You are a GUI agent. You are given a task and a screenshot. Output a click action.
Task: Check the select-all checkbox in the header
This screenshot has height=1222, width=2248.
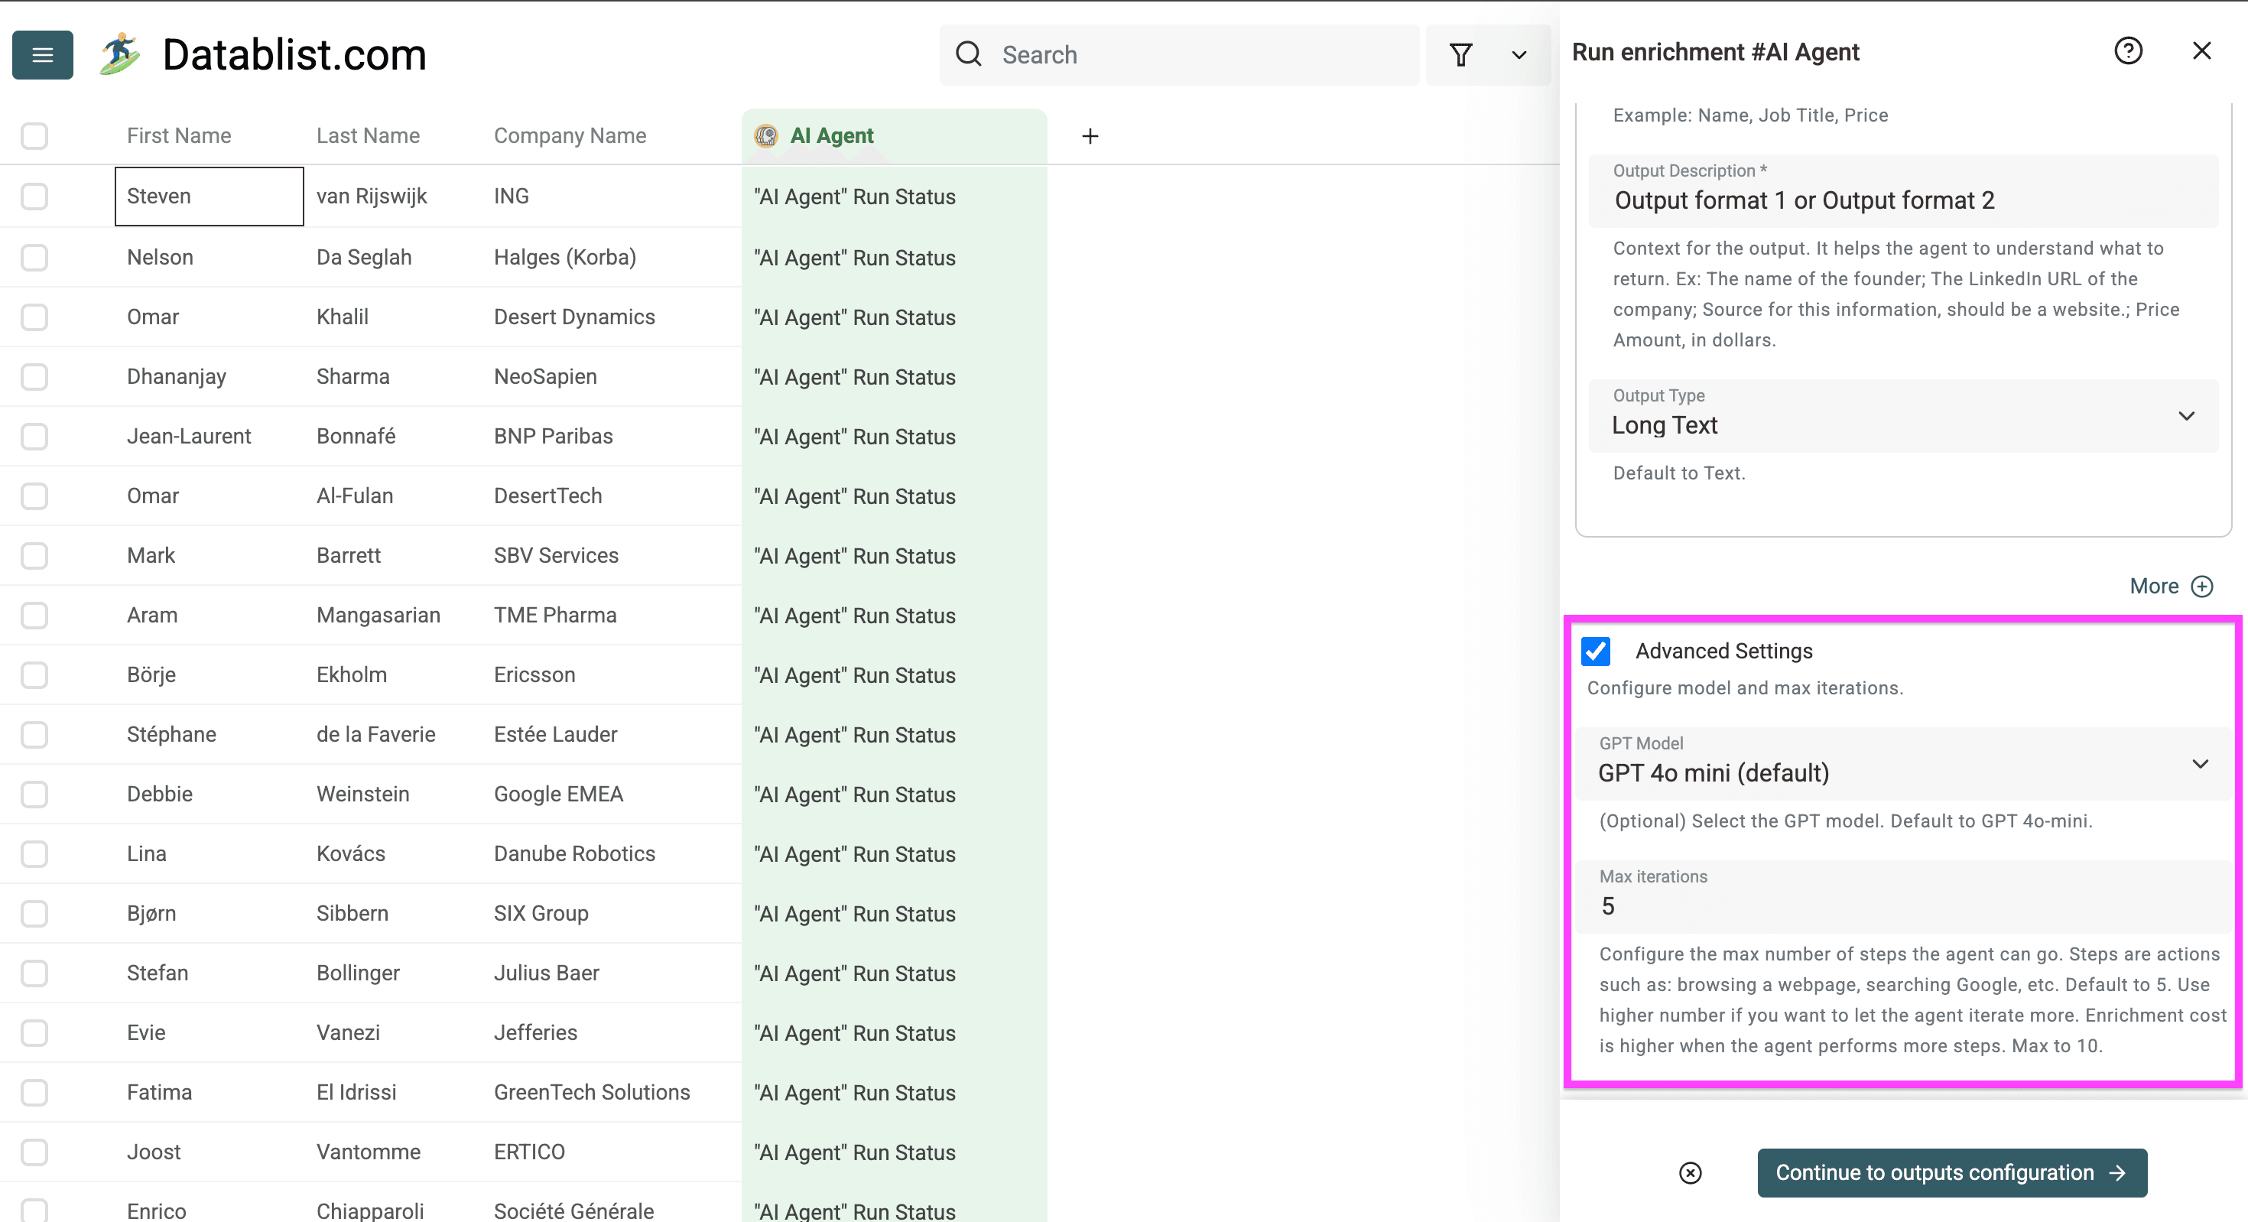[34, 135]
